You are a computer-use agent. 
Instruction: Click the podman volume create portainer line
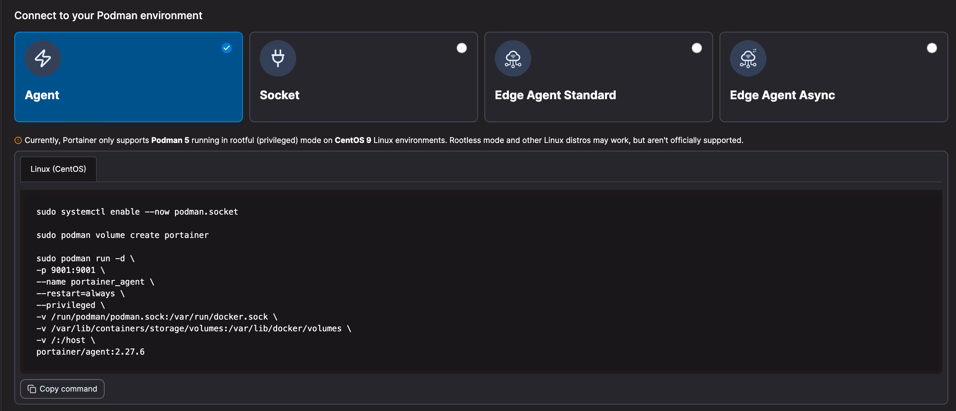click(122, 235)
